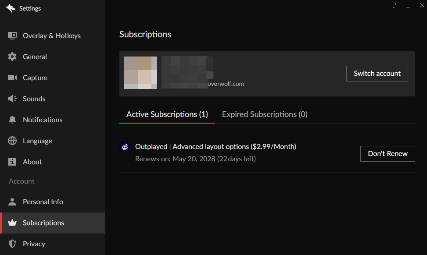The width and height of the screenshot is (427, 255).
Task: Click the Outplayed app icon
Action: 125,147
